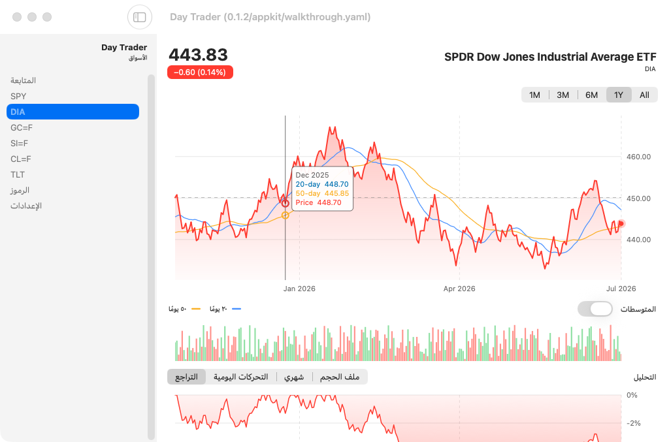Click the 450.00 price axis label
This screenshot has width=669, height=442.
(x=639, y=198)
